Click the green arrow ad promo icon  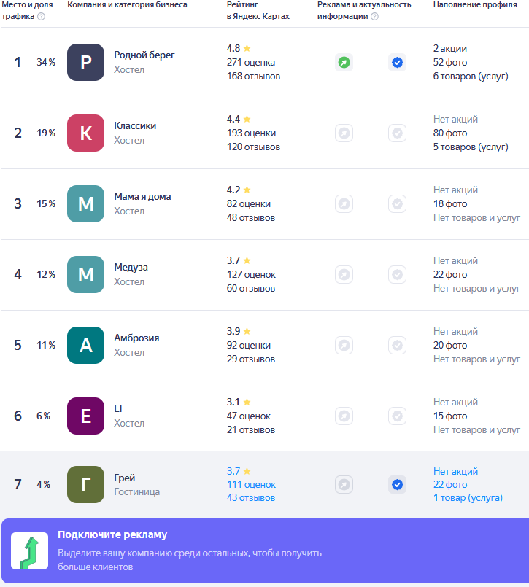(29, 551)
